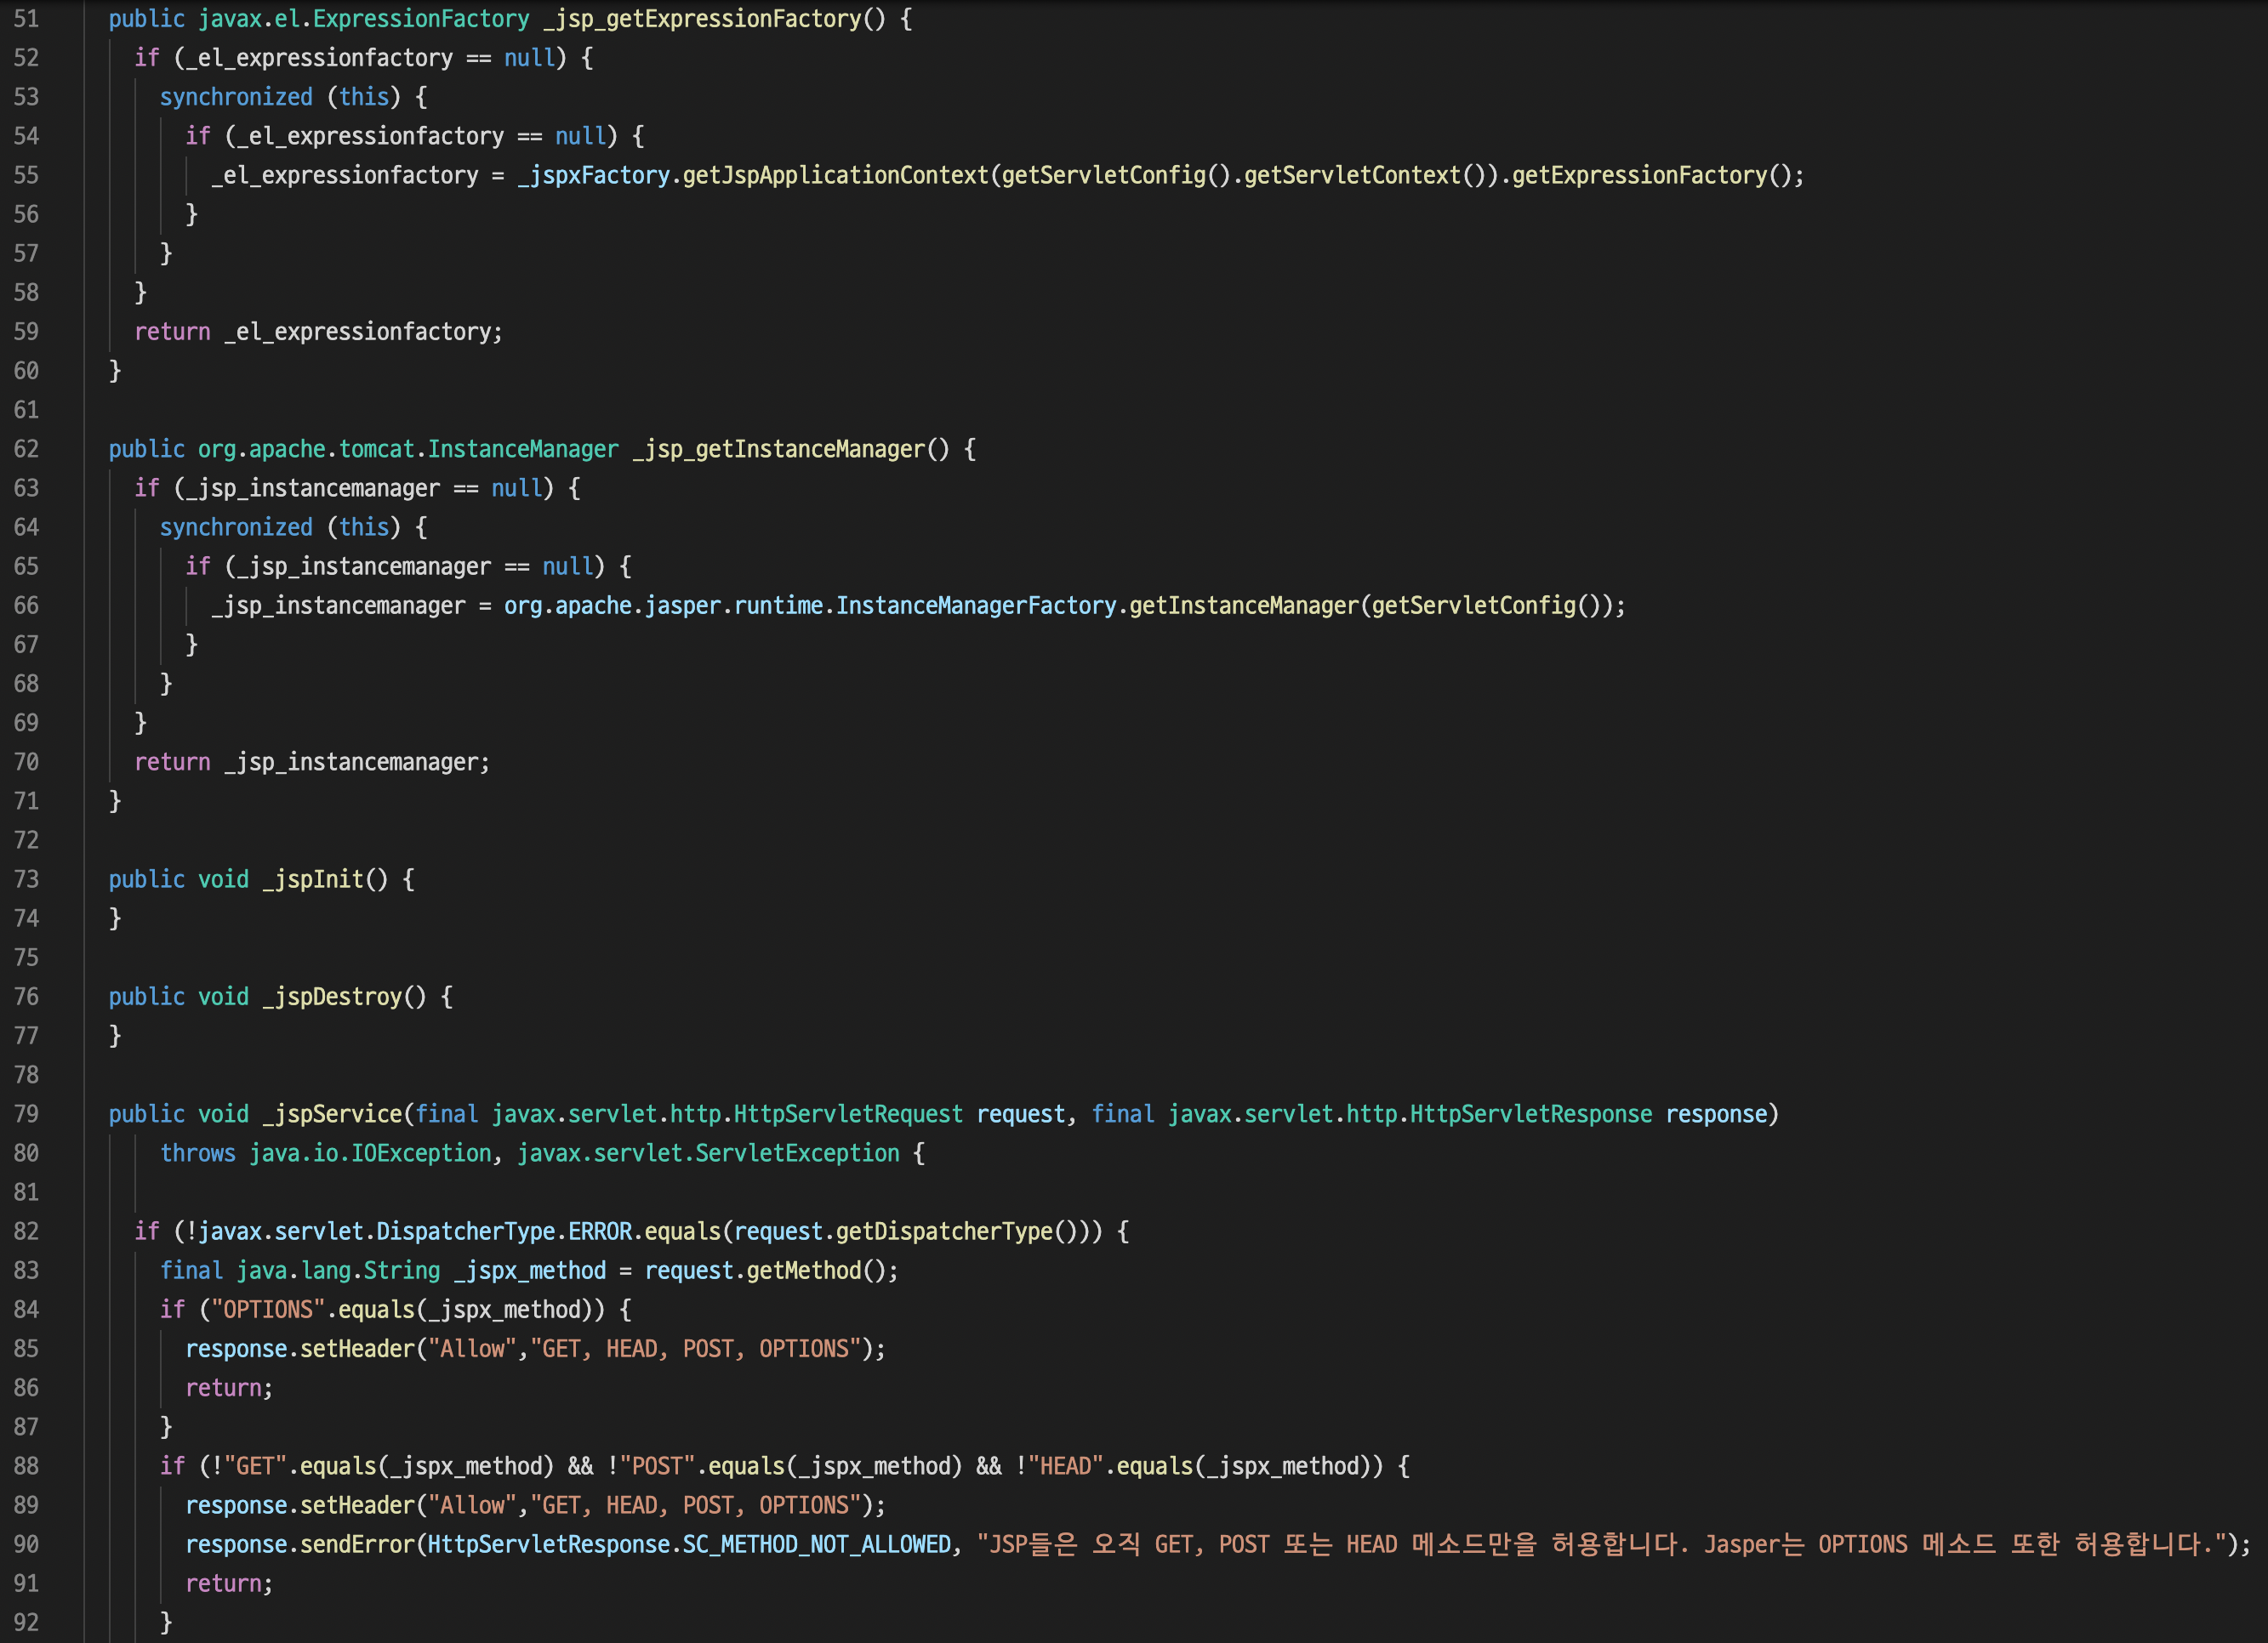This screenshot has width=2268, height=1643.
Task: Click the _jspService method name
Action: coord(332,1113)
